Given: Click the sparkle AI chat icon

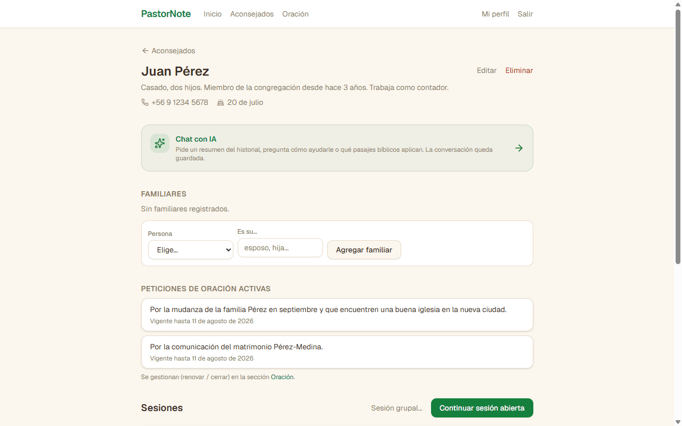Looking at the screenshot, I should coord(160,143).
